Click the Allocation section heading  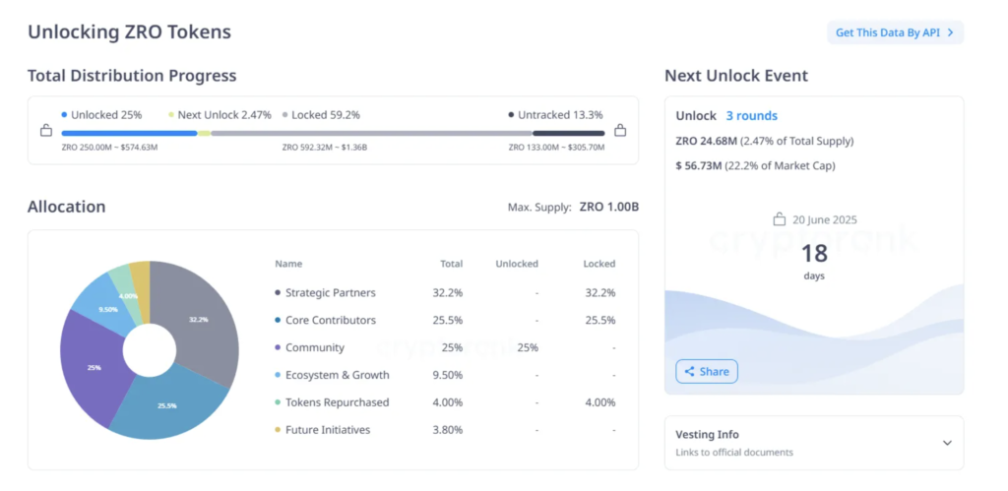tap(66, 207)
